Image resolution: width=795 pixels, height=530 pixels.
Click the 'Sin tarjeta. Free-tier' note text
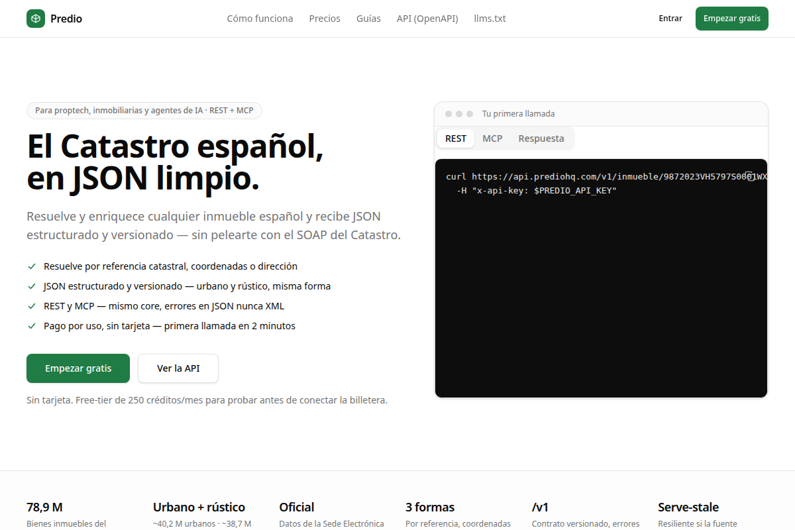(x=207, y=400)
